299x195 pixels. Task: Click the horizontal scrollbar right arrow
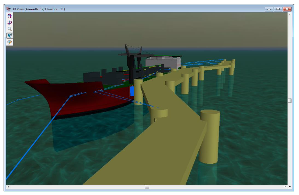pos(285,187)
